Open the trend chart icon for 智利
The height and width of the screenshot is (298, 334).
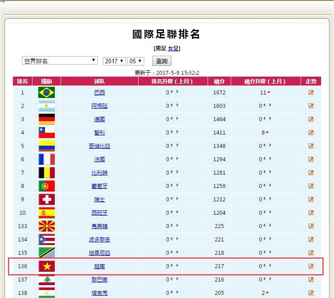(311, 132)
